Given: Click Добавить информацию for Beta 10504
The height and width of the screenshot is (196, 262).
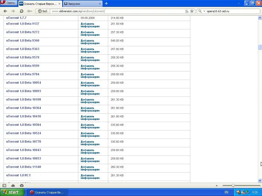Looking at the screenshot, I should point(90,126).
